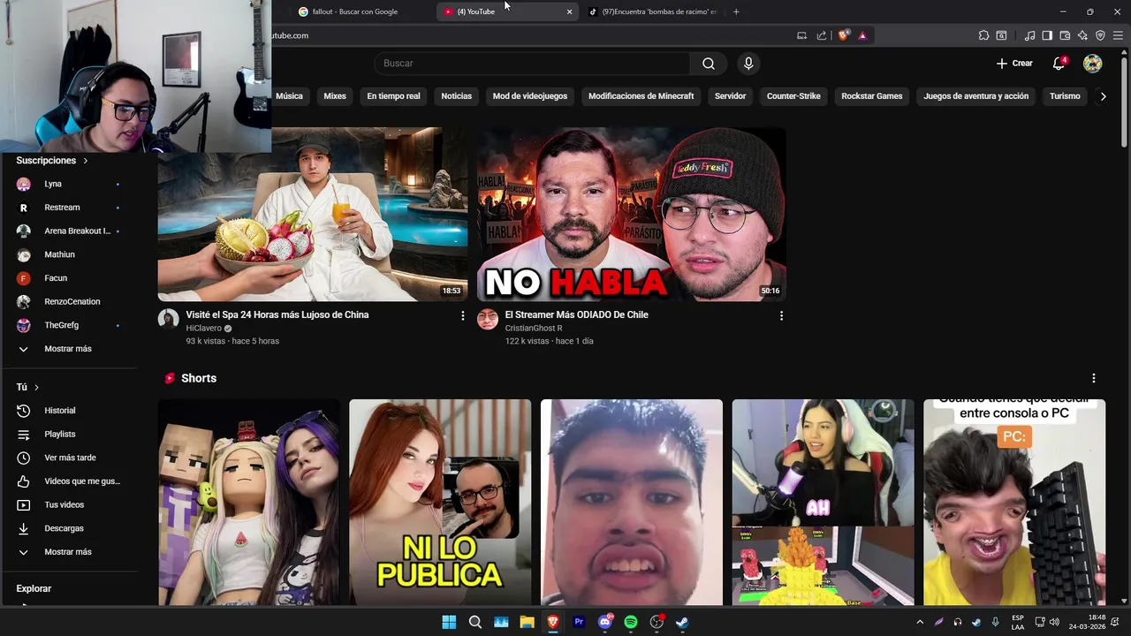Image resolution: width=1131 pixels, height=636 pixels.
Task: Open the Restream subscription channel
Action: (69, 208)
